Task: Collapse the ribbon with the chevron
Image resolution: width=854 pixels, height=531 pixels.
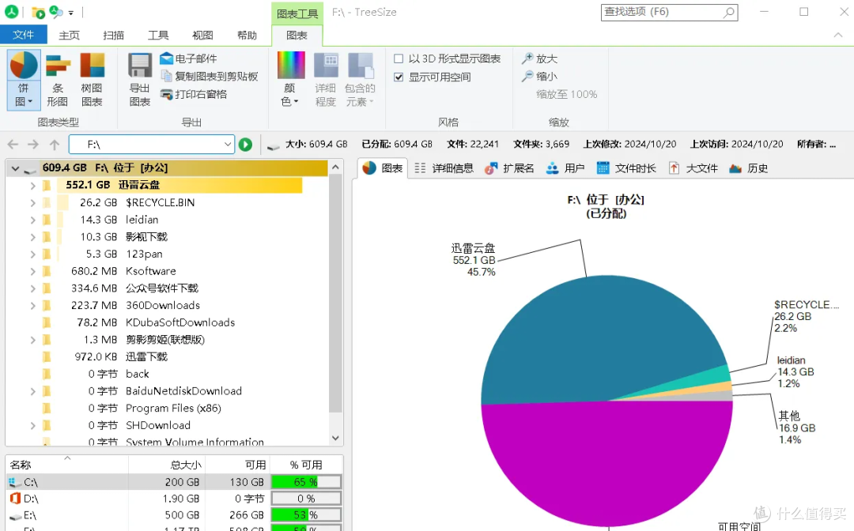Action: (x=837, y=36)
